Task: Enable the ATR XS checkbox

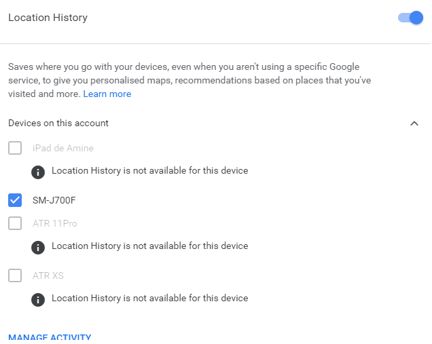Action: [15, 275]
